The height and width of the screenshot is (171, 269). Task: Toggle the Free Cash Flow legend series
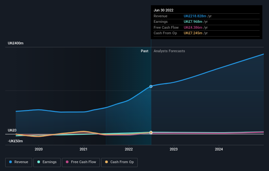[x=81, y=162]
